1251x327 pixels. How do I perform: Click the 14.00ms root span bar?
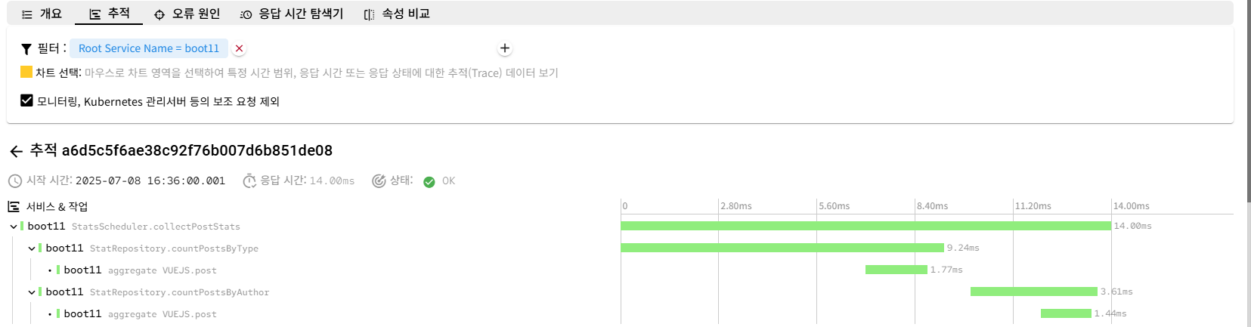[865, 226]
